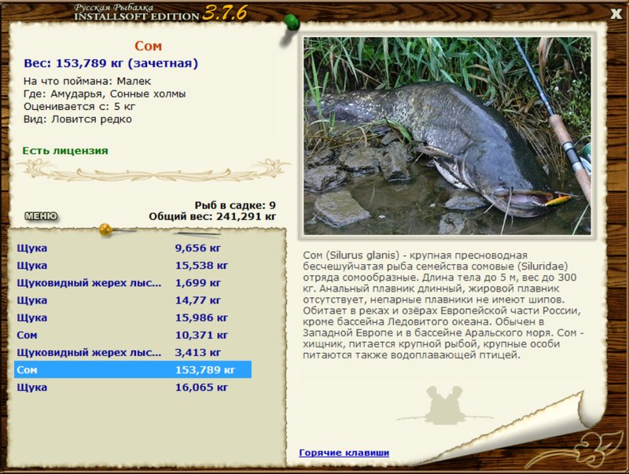Open the Горячие клавиши link
629x474 pixels.
pos(344,453)
